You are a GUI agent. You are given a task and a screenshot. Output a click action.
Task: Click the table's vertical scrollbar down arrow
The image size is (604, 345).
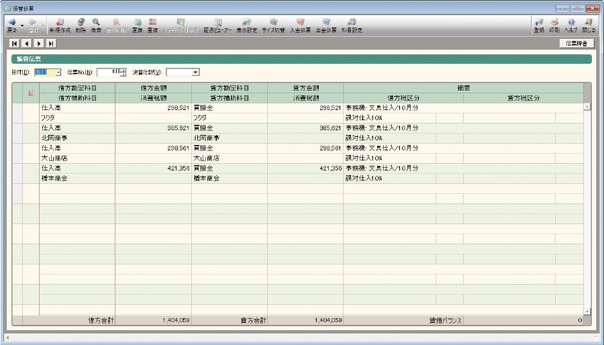[x=587, y=311]
